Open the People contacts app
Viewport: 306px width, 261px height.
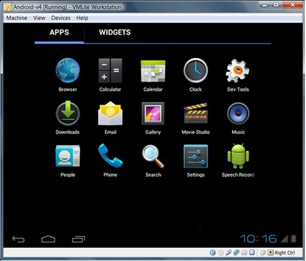68,155
